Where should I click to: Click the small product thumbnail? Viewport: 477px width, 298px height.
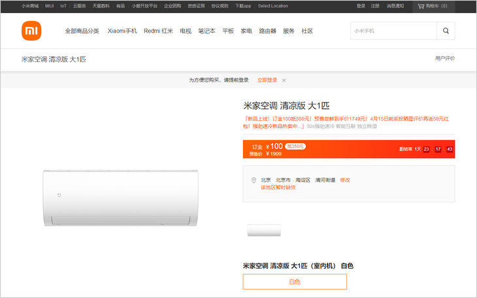tap(264, 231)
